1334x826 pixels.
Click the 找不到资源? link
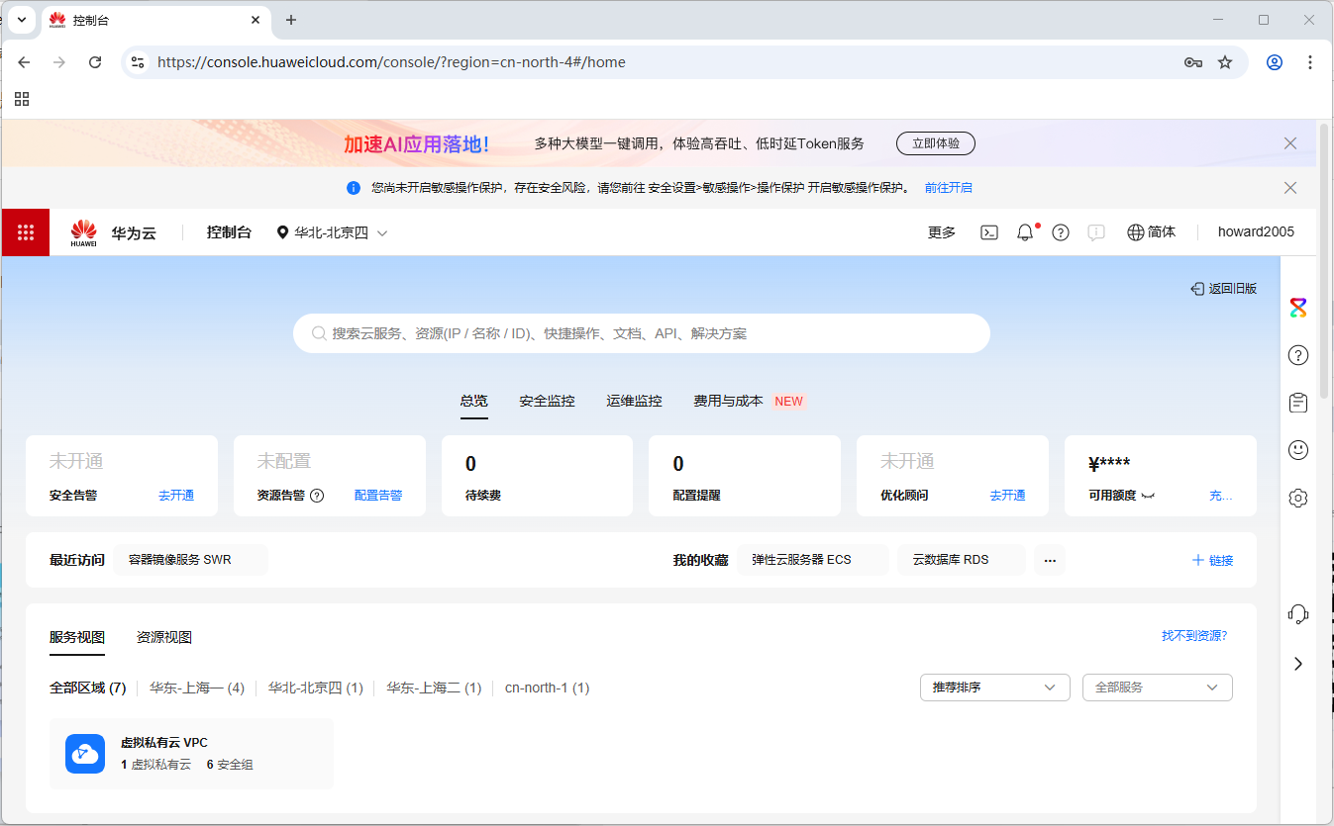(1194, 636)
